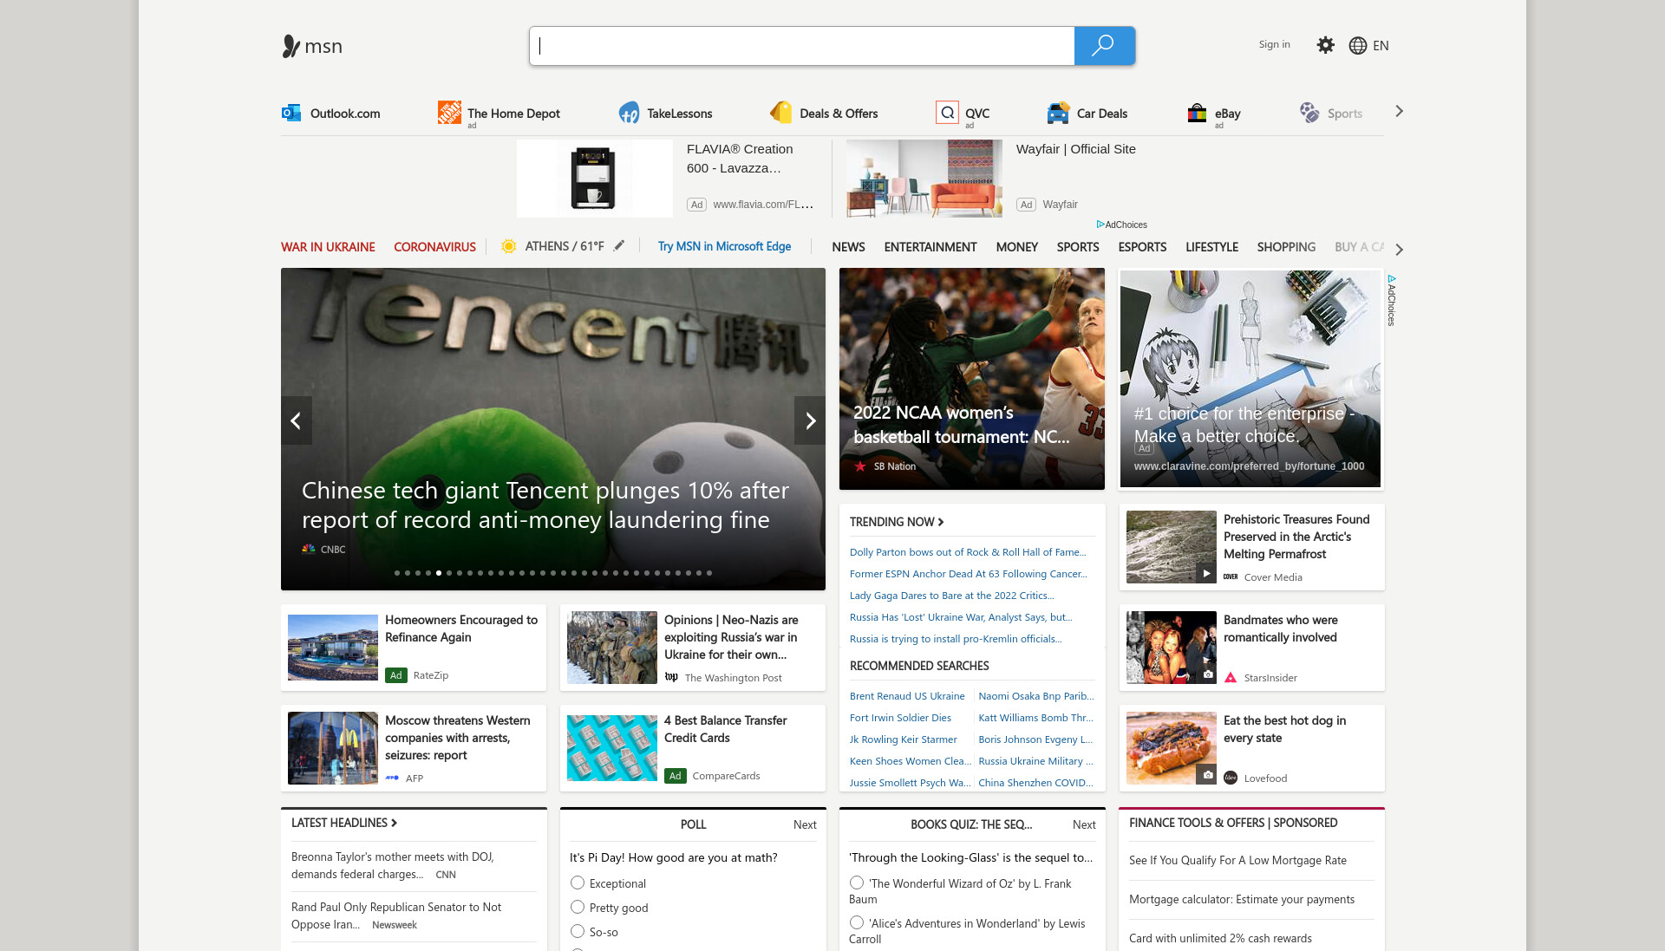Choose 'The Wonderful Wizard of Oz' answer

tap(857, 883)
